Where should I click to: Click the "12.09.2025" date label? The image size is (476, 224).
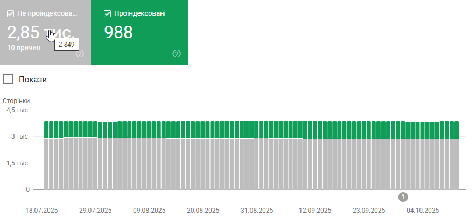tap(315, 211)
